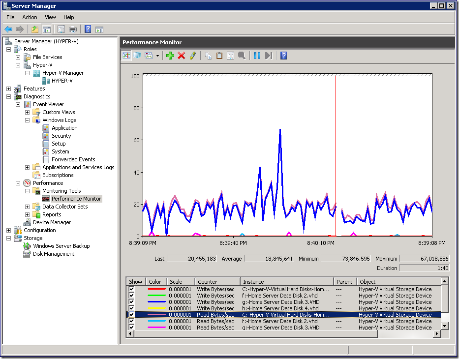Click the Freeze Display pause icon

click(x=257, y=56)
